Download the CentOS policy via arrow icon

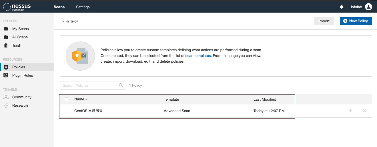click(350, 111)
